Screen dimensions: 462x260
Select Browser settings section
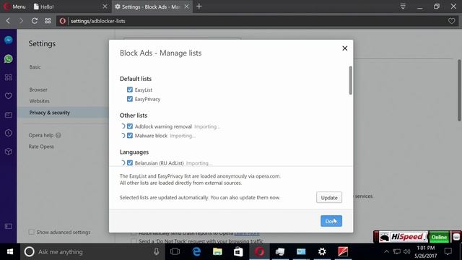pyautogui.click(x=38, y=90)
